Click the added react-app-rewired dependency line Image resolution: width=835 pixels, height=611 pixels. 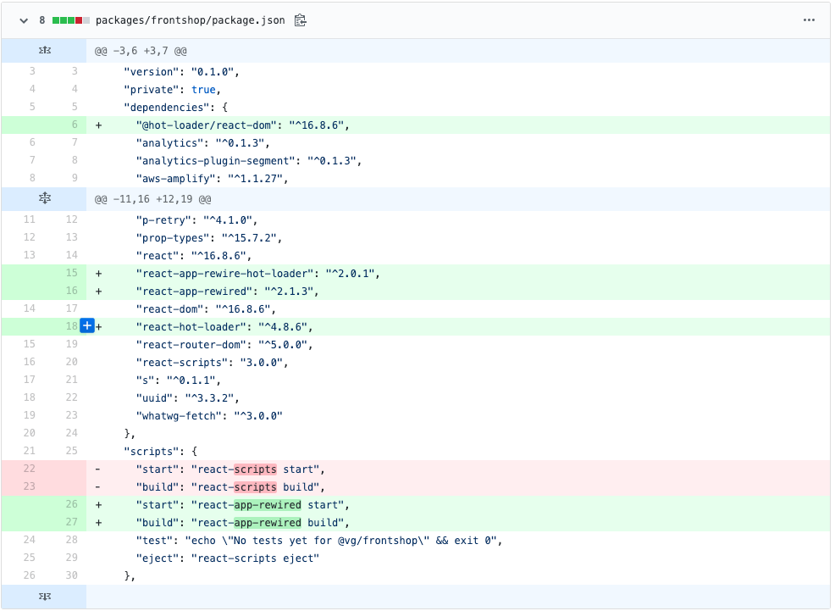(x=254, y=291)
